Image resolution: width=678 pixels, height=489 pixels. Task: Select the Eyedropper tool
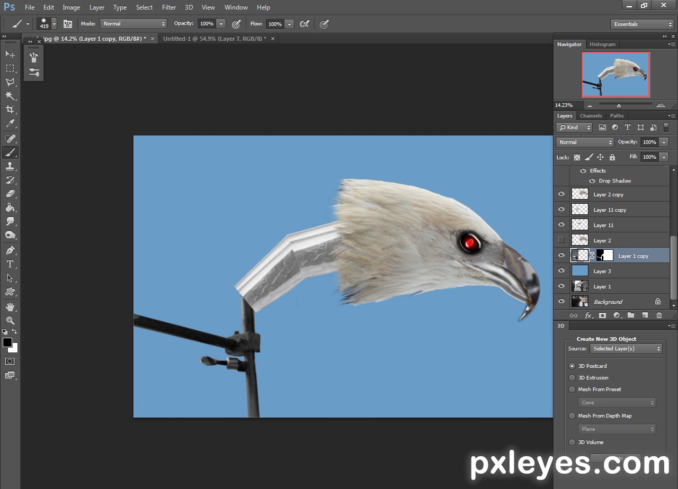(10, 123)
